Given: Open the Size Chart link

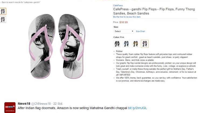Looking at the screenshot, I should (140, 31).
